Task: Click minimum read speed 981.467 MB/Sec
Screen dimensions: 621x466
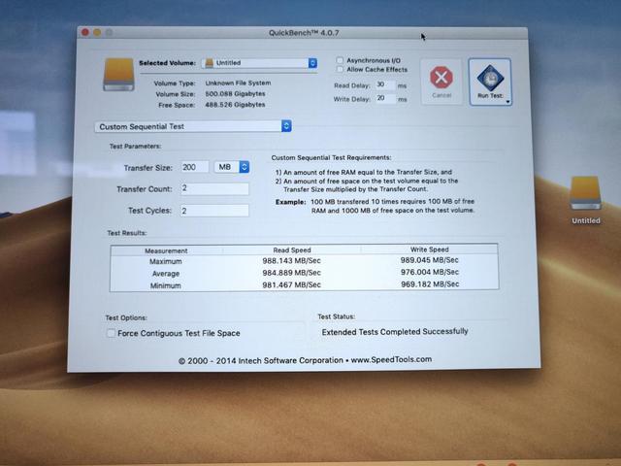Action: (291, 284)
